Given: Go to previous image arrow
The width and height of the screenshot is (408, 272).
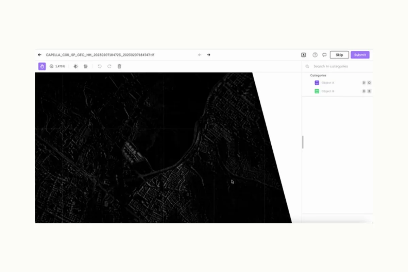Looking at the screenshot, I should point(200,55).
